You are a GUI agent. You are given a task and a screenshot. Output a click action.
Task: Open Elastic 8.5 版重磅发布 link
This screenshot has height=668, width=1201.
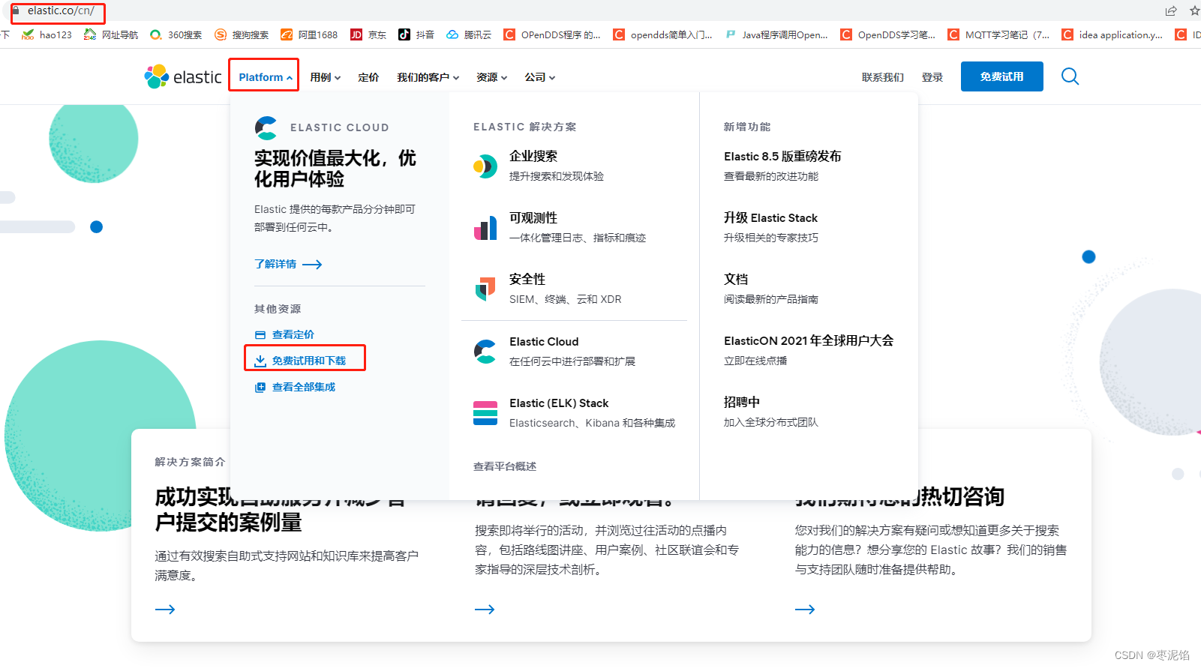click(x=782, y=156)
